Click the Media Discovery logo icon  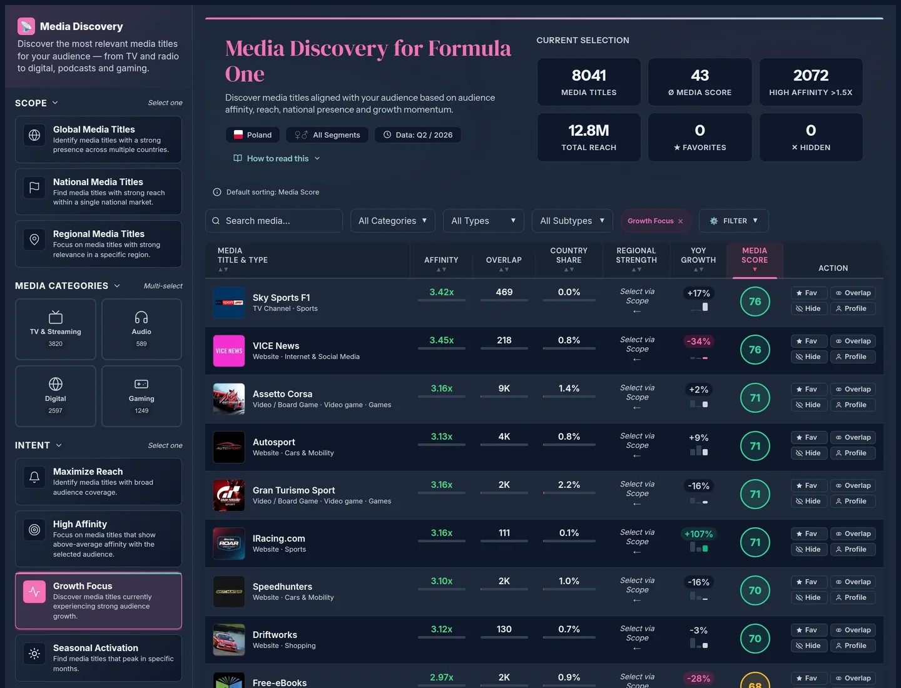26,26
